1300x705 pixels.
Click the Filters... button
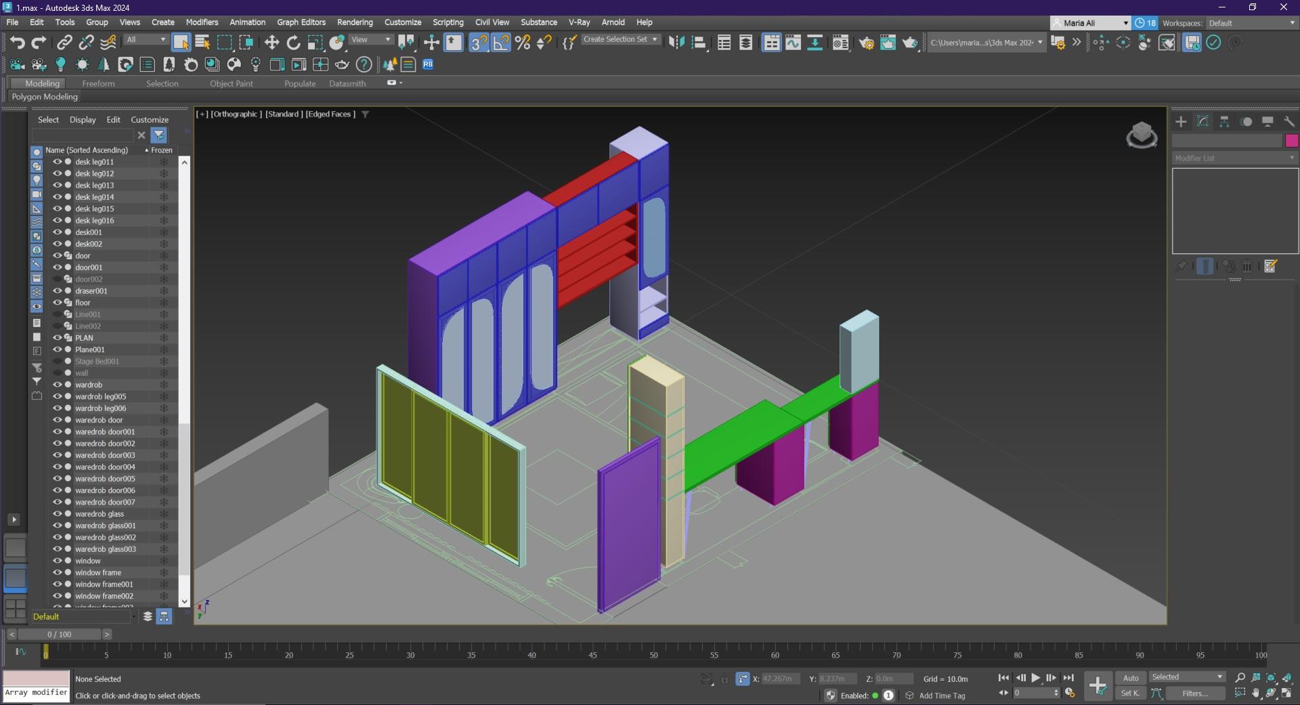tap(1195, 693)
